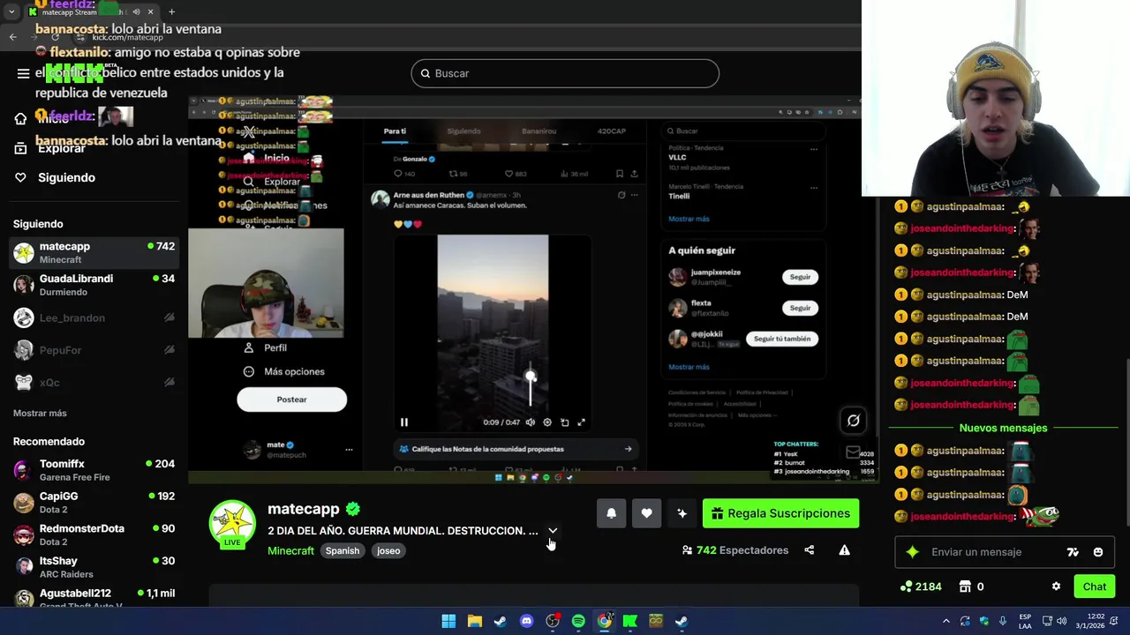Click the 742 Espectadores viewer count
1130x635 pixels.
pos(734,550)
